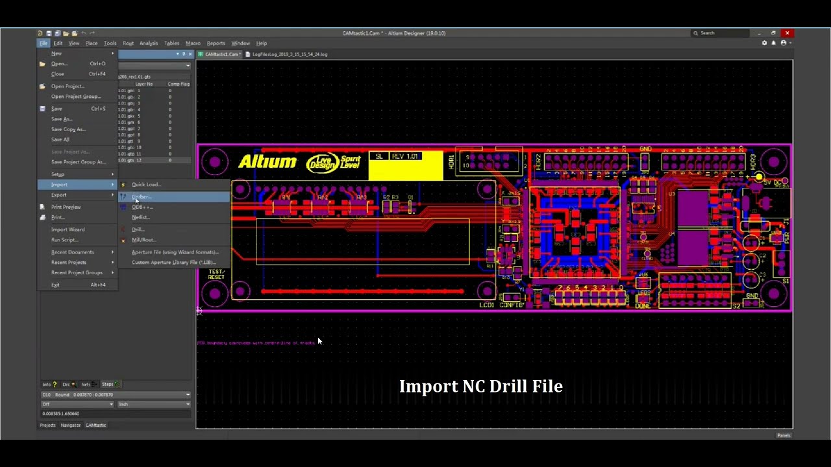Expand the Recent Project Groups submenu

pyautogui.click(x=77, y=272)
